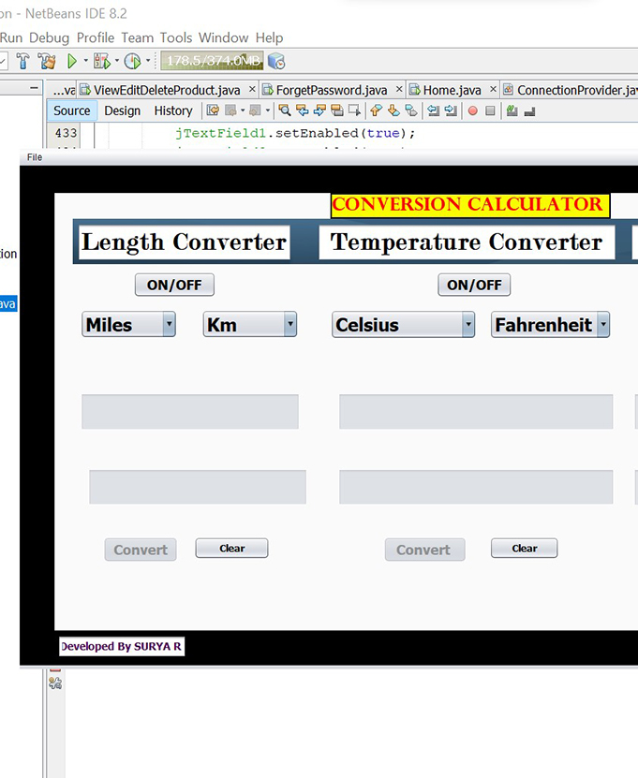Click the profiler snapshot cube icon
The height and width of the screenshot is (778, 638).
tap(276, 61)
